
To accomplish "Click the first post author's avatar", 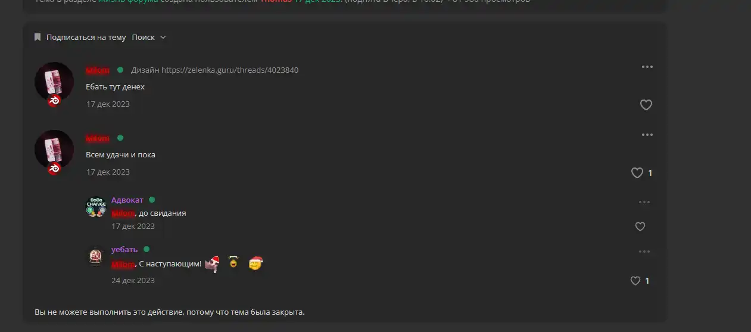I will (x=54, y=82).
